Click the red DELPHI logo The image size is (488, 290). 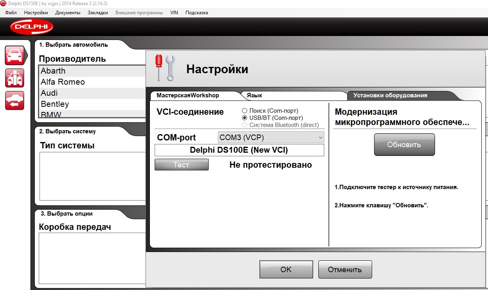tap(31, 27)
